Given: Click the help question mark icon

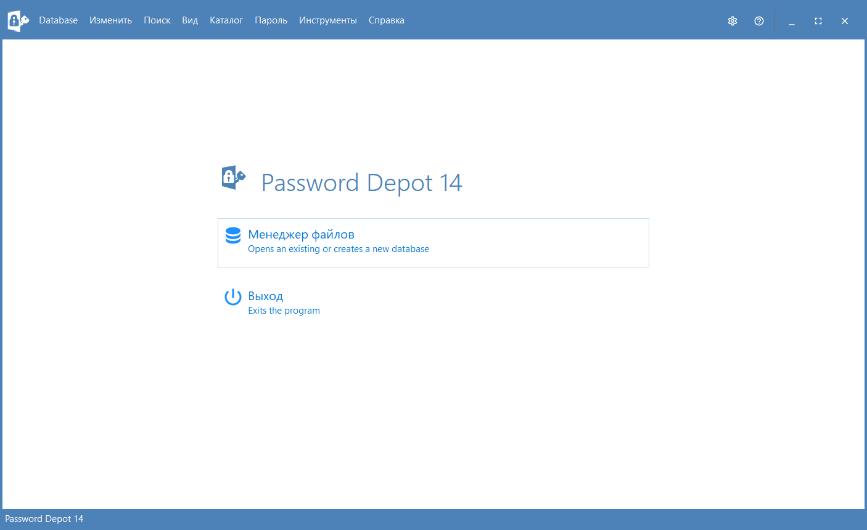Looking at the screenshot, I should [759, 21].
